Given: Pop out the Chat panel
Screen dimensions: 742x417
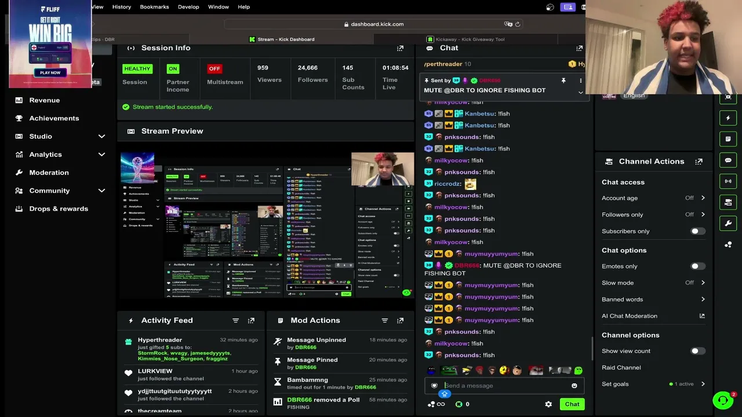Looking at the screenshot, I should point(579,48).
